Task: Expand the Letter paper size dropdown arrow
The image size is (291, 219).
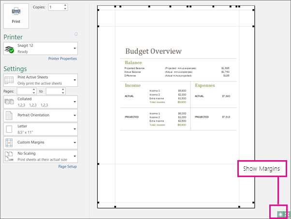Action: click(x=74, y=129)
